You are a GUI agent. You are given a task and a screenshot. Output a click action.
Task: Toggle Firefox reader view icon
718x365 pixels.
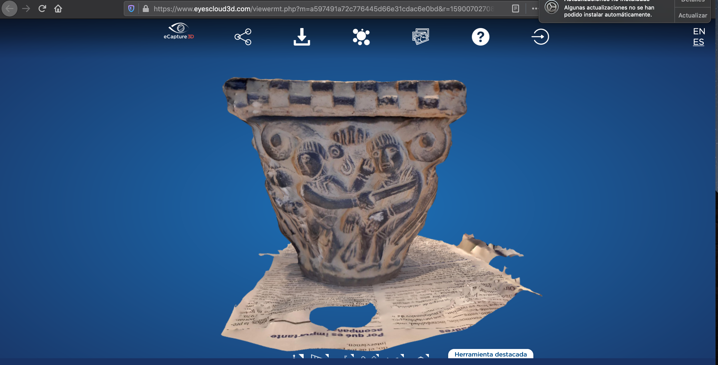coord(515,9)
